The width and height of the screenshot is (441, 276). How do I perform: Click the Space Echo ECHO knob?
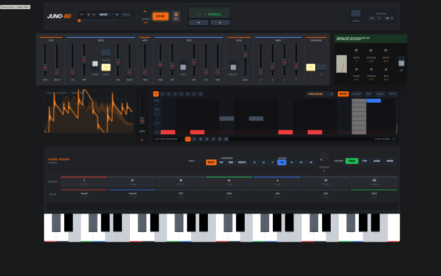(386, 50)
